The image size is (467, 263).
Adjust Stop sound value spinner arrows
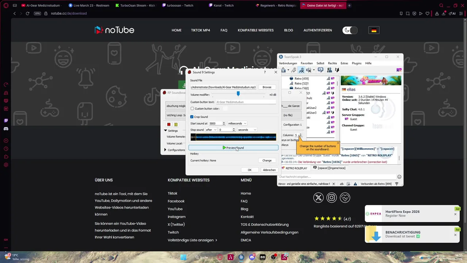234,130
